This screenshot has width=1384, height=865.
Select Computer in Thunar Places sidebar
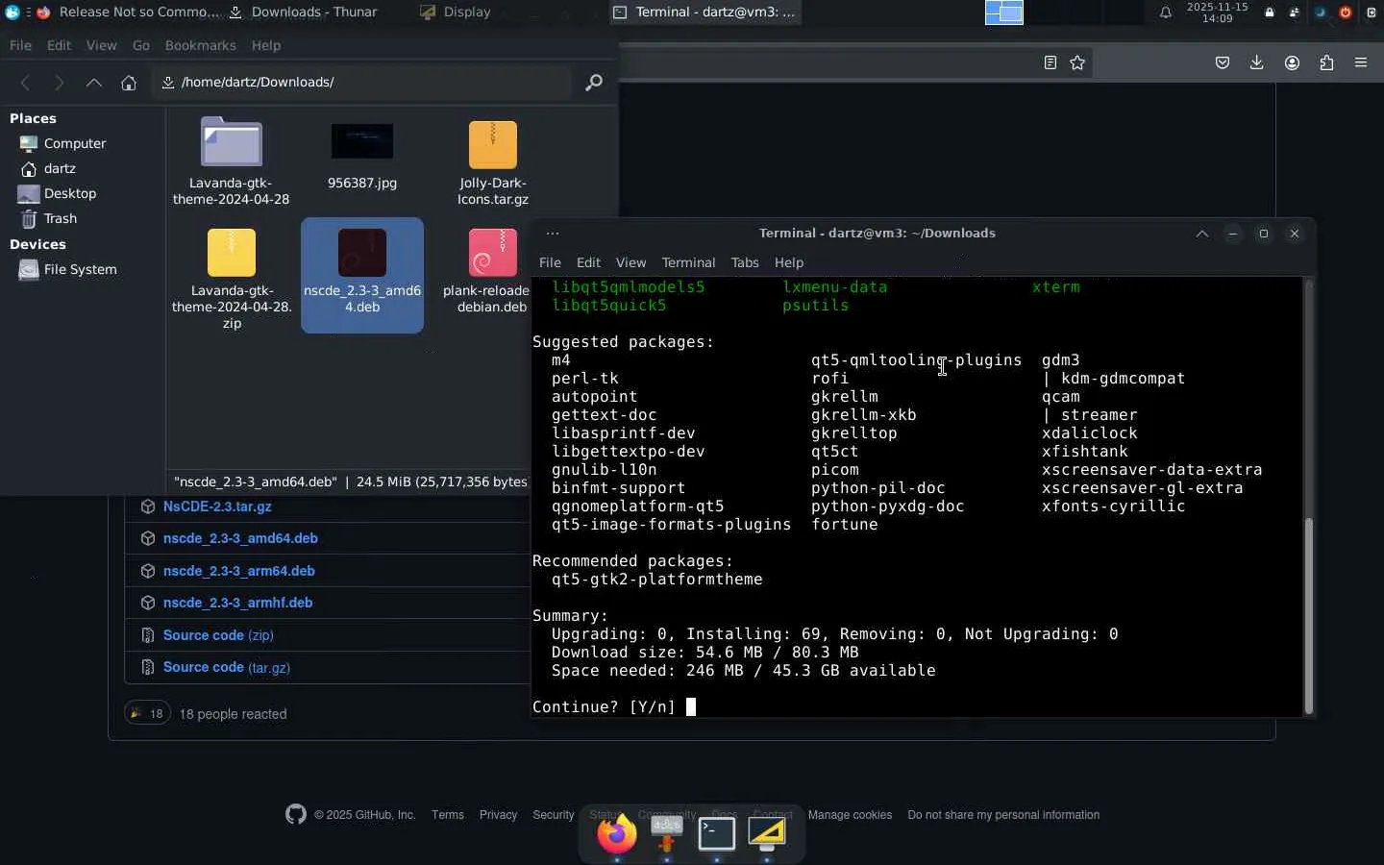[75, 143]
